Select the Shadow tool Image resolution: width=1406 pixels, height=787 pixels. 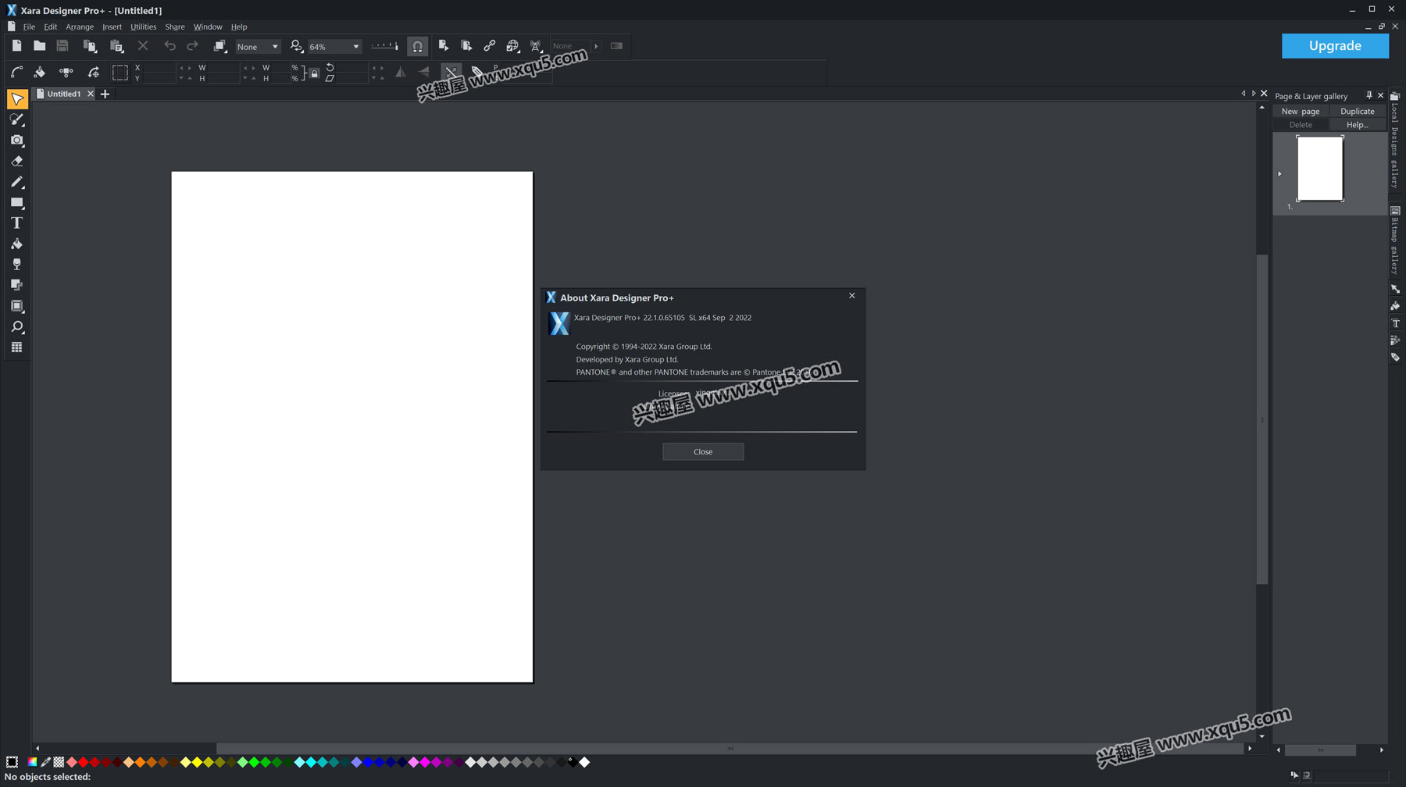point(17,285)
